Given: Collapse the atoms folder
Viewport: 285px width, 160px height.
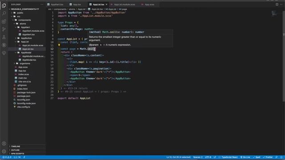Looking at the screenshot, I should point(23,24).
